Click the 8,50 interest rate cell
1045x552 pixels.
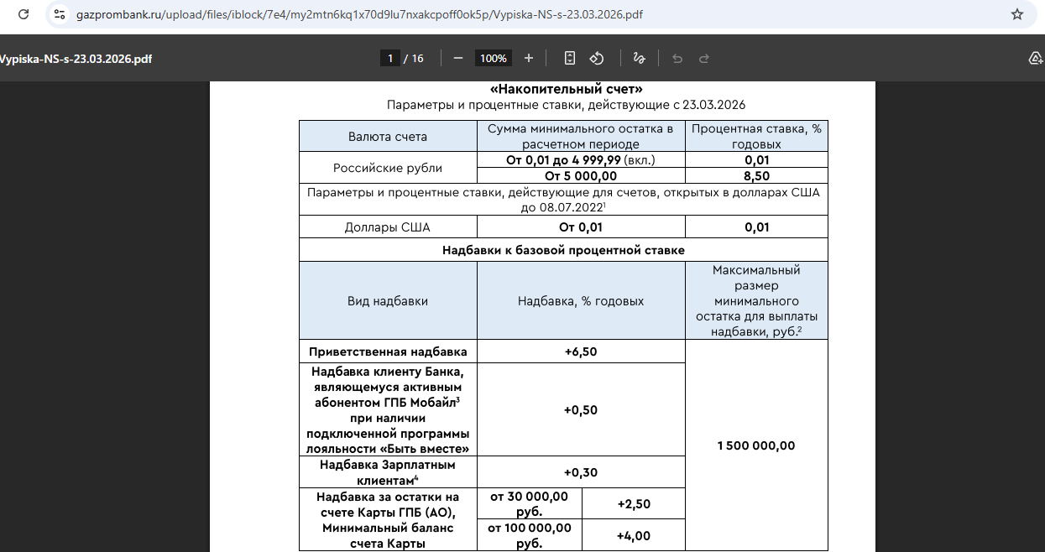(756, 176)
